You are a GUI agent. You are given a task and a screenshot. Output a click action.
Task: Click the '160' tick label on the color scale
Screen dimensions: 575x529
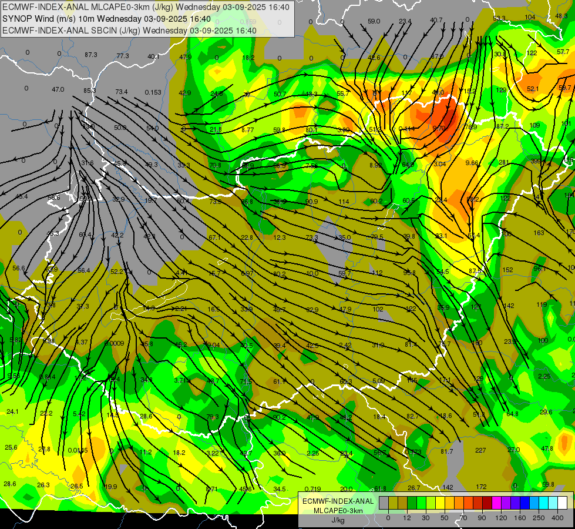520,518
